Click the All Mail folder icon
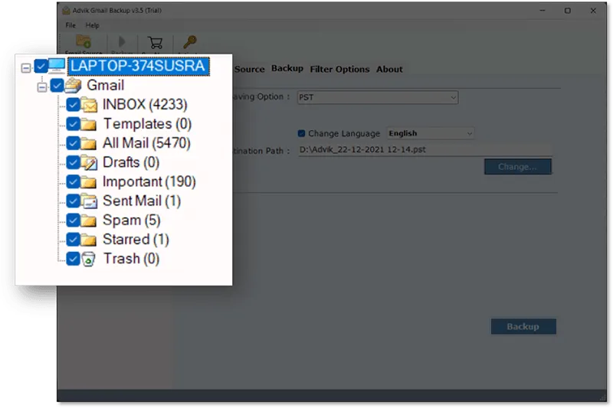The height and width of the screenshot is (408, 613). click(x=89, y=143)
